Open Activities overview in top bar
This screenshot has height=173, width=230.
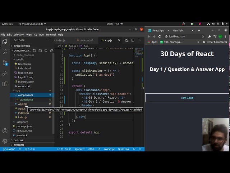(x=7, y=24)
